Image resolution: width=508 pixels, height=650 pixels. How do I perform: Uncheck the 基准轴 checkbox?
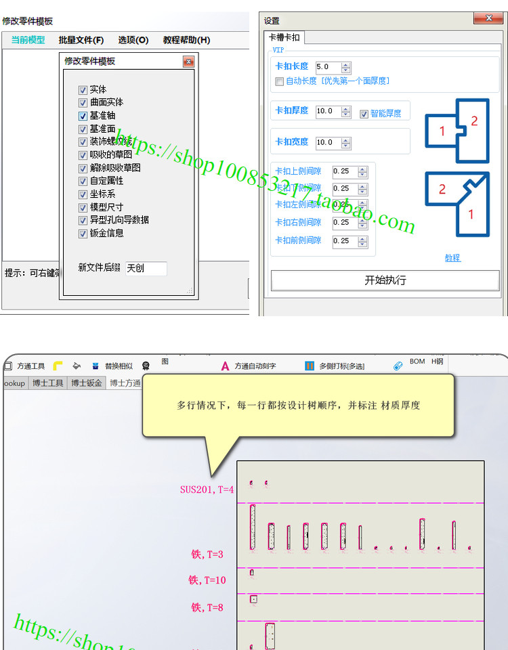tap(83, 116)
